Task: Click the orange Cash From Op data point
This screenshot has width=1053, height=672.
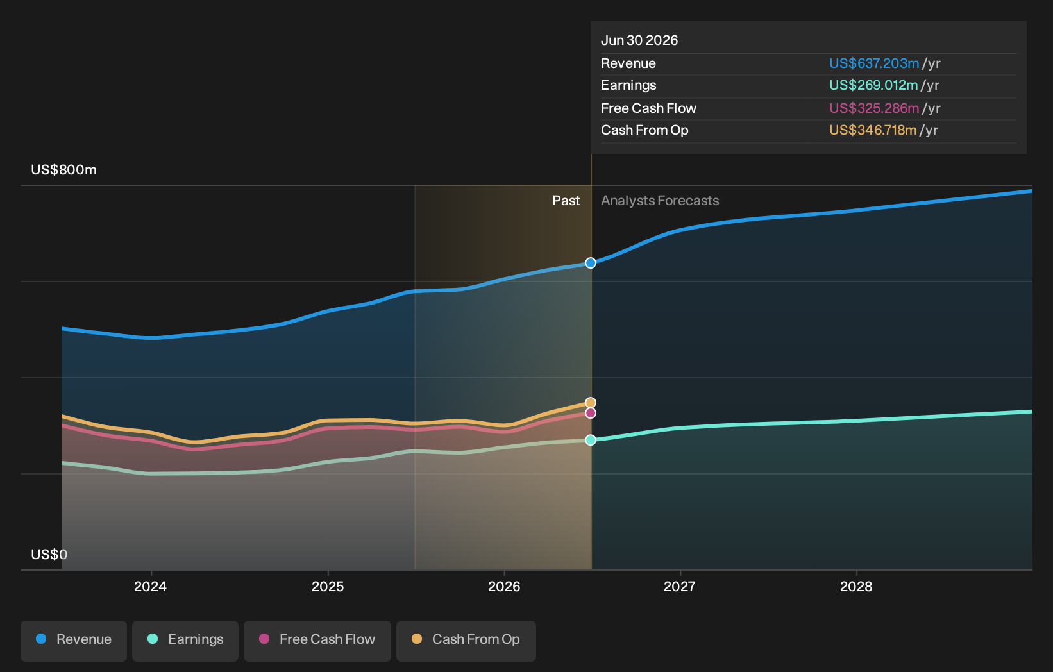Action: tap(591, 403)
